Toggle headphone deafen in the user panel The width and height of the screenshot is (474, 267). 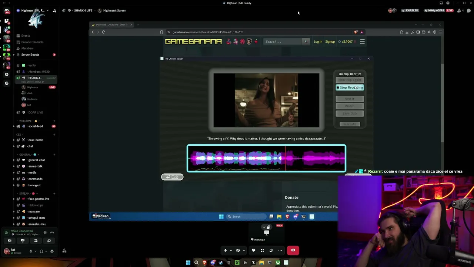[41, 251]
